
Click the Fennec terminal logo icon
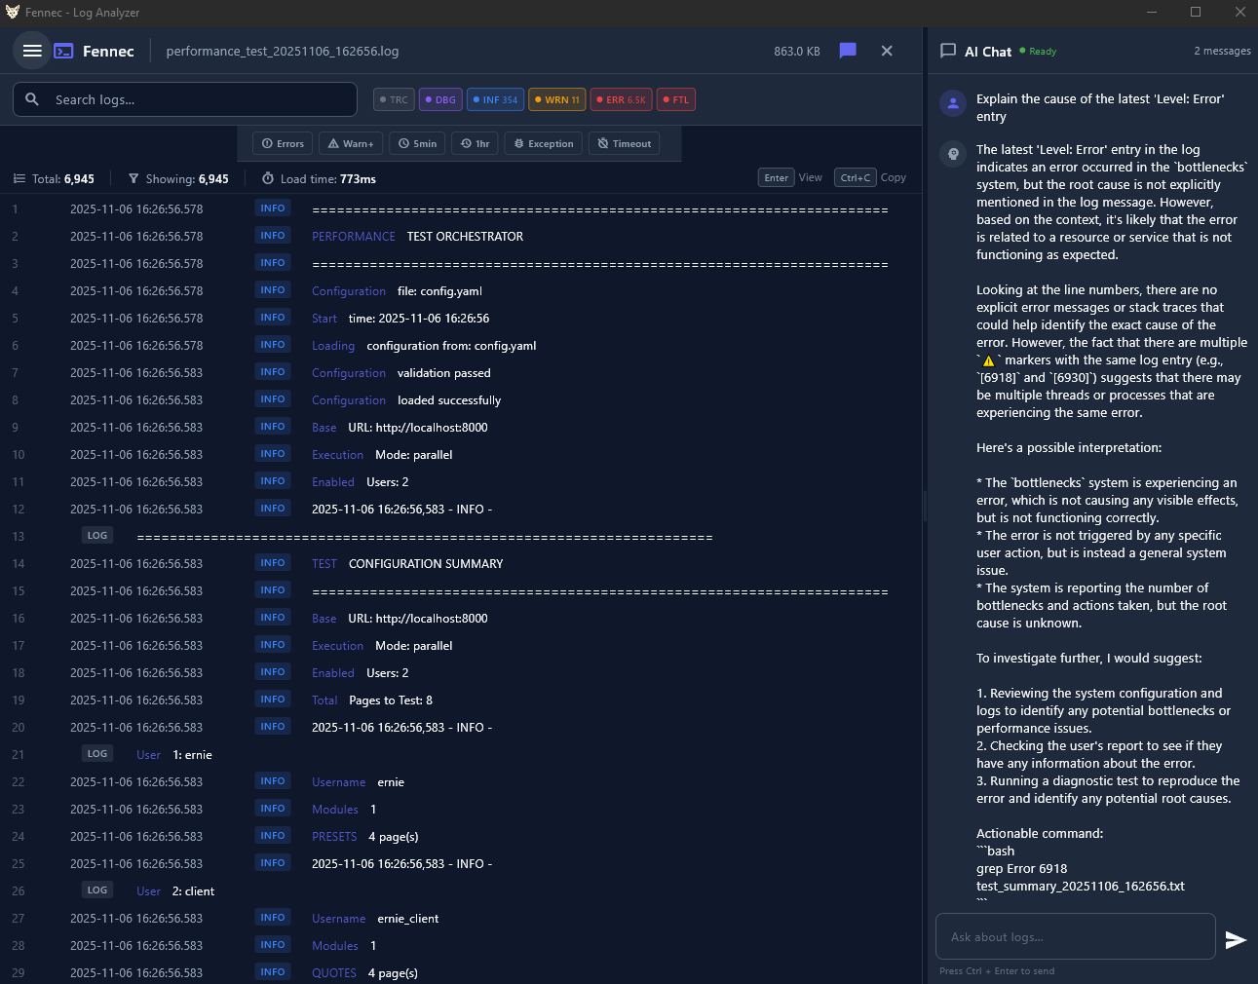click(63, 51)
